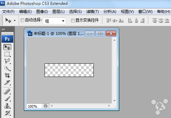Open the 组 auto-select dropdown
Viewport: 171px width, 118px height.
[x=54, y=21]
